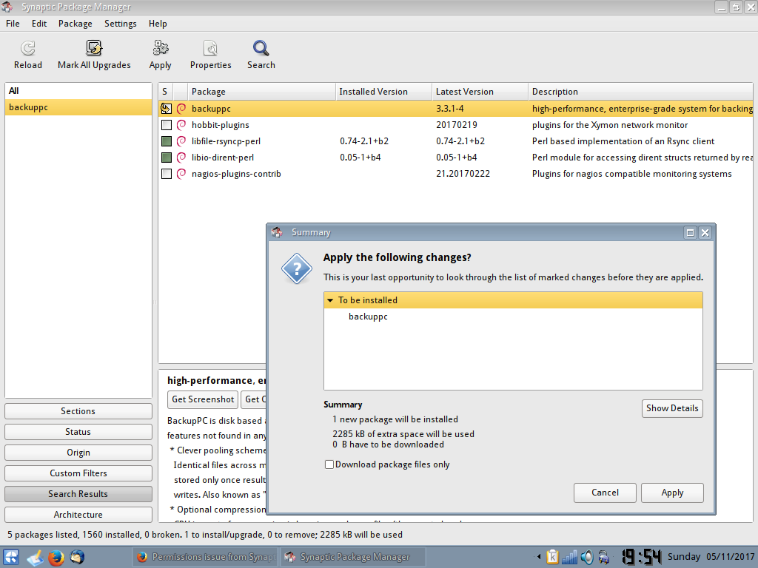Click the Apply gears toolbar icon
This screenshot has width=758, height=568.
coord(160,48)
